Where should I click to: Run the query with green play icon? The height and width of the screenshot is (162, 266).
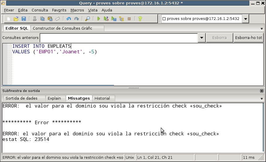pyautogui.click(x=98, y=19)
